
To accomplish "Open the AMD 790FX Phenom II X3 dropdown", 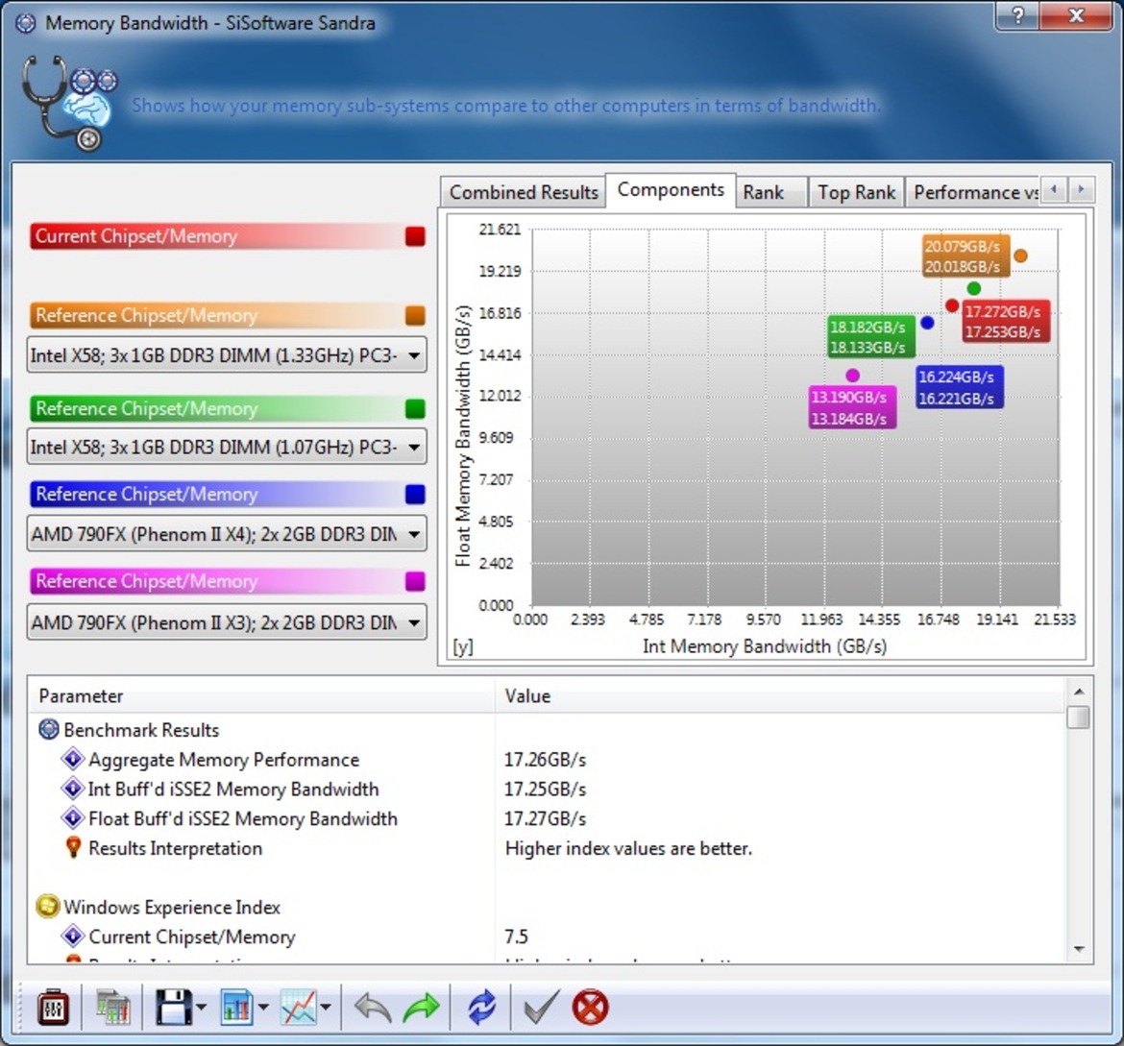I will pos(227,622).
